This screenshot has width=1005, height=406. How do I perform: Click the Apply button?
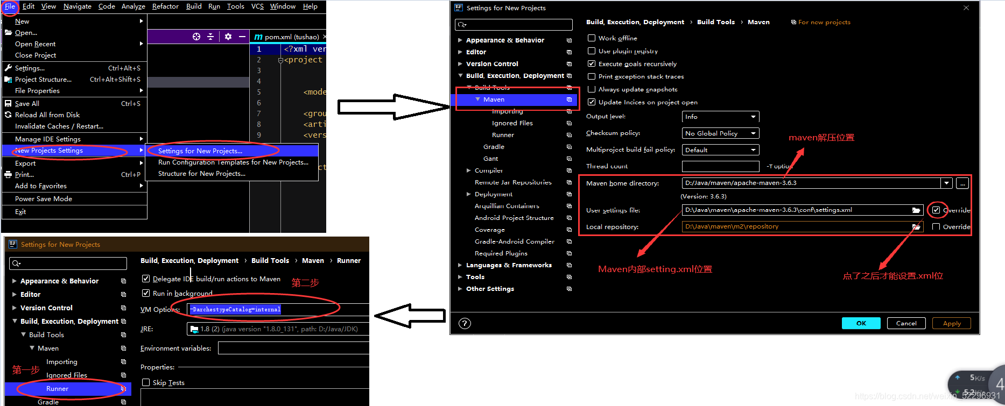click(x=952, y=323)
